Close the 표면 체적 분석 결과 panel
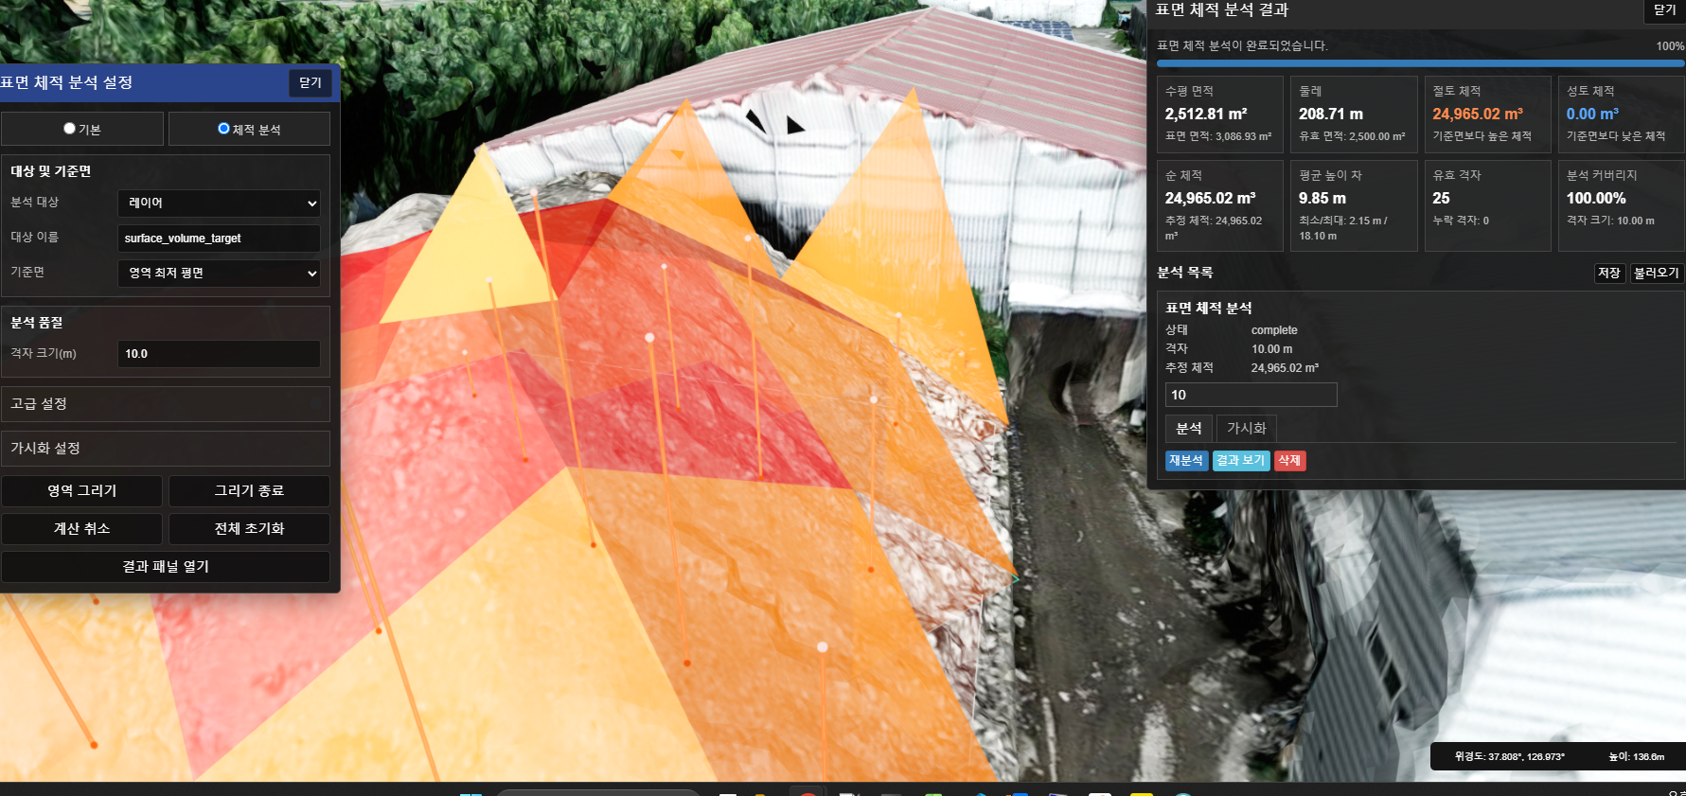The width and height of the screenshot is (1686, 796). (1664, 10)
